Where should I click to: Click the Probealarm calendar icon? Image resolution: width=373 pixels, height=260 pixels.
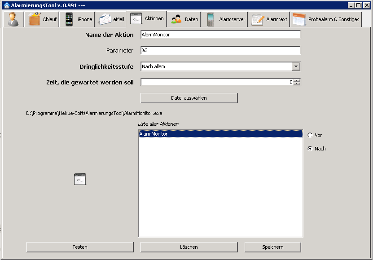click(299, 19)
